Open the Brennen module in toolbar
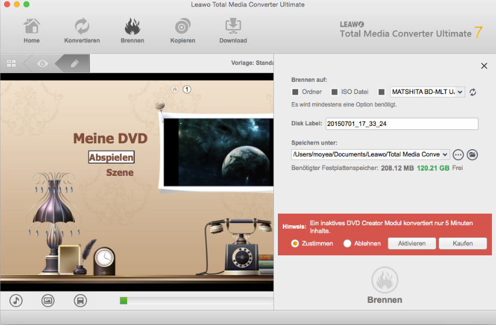The width and height of the screenshot is (496, 325). point(132,31)
